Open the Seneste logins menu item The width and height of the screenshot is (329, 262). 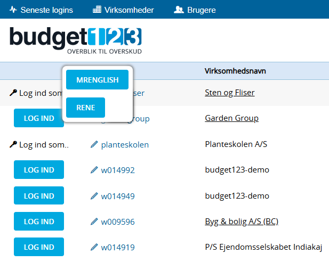click(46, 10)
